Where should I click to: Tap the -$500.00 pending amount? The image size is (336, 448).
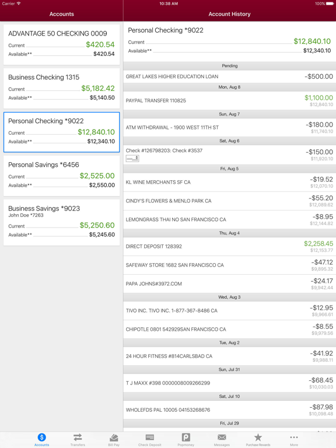(x=318, y=76)
